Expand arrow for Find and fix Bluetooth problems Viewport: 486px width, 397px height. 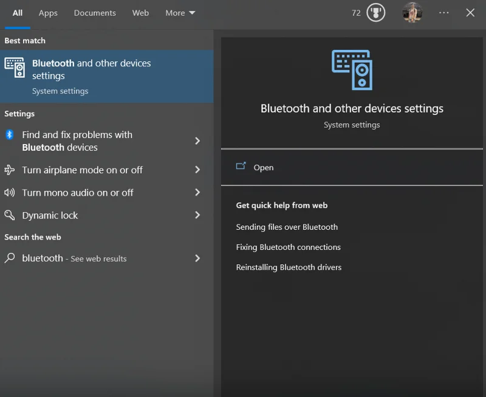coord(197,141)
